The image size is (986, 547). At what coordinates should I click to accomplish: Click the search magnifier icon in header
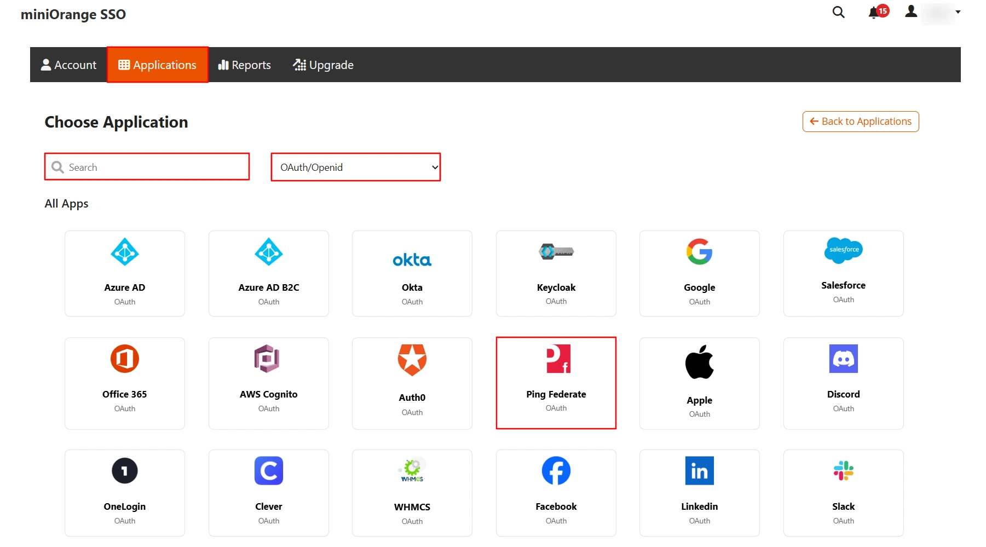click(838, 12)
